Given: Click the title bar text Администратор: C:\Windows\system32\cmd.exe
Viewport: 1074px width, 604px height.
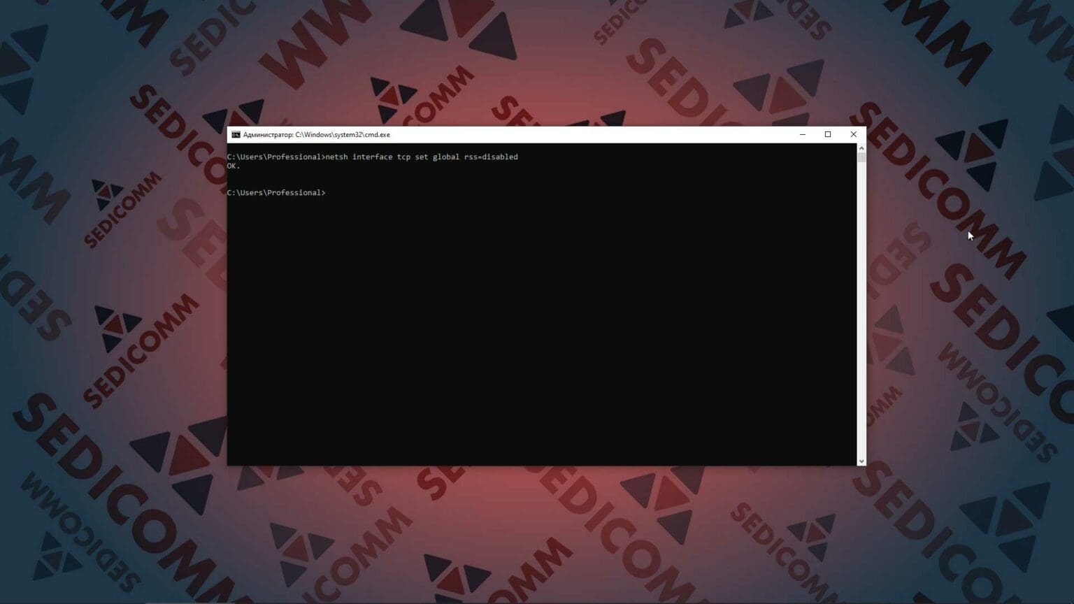Looking at the screenshot, I should [316, 134].
